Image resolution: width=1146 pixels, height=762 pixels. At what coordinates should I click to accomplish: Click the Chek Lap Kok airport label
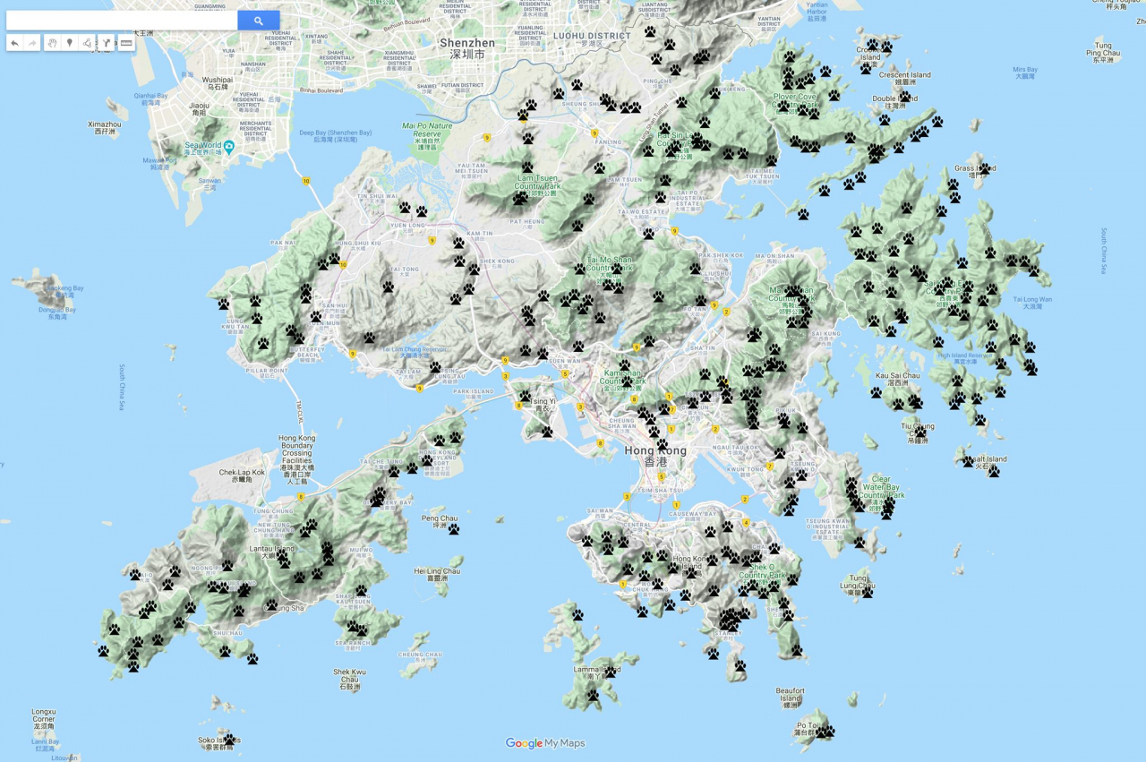click(x=242, y=475)
